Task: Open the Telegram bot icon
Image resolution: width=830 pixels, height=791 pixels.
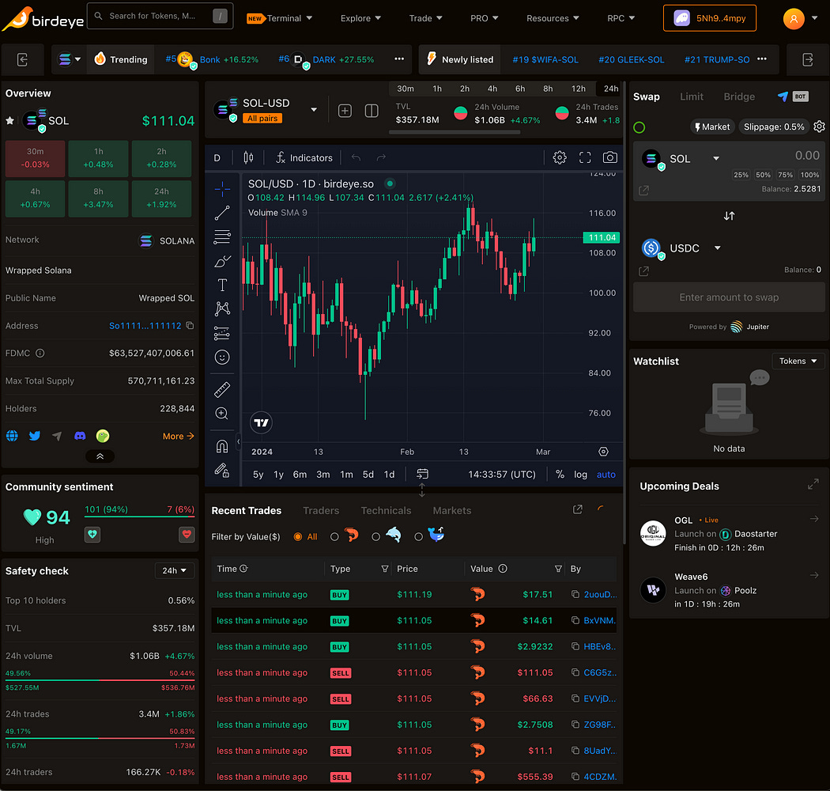Action: pyautogui.click(x=783, y=97)
